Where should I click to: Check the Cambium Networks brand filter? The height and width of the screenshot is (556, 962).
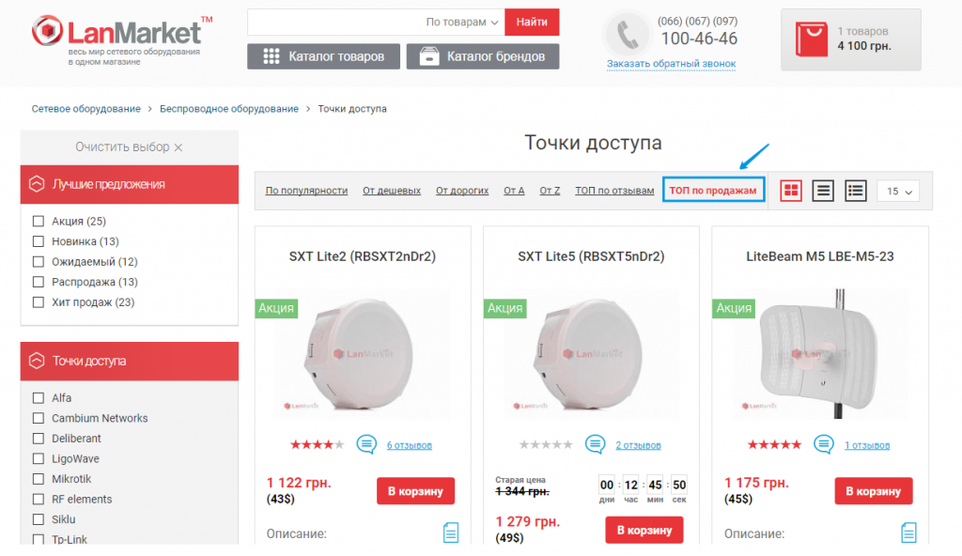click(38, 418)
